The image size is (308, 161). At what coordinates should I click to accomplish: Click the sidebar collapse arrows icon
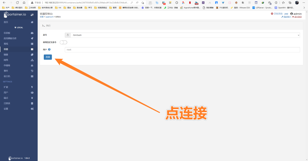32,15
